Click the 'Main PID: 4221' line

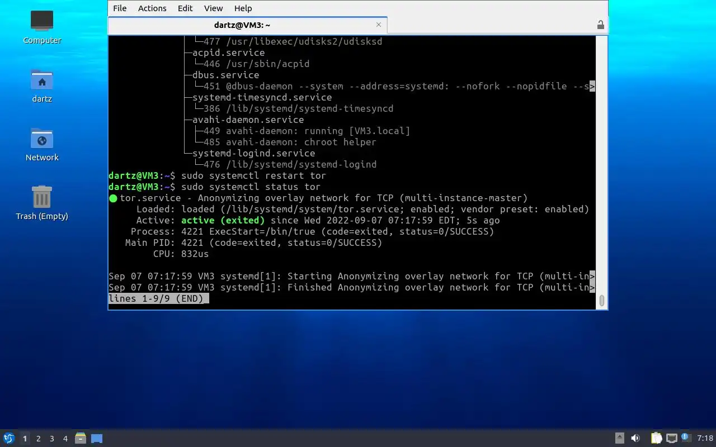coord(254,242)
